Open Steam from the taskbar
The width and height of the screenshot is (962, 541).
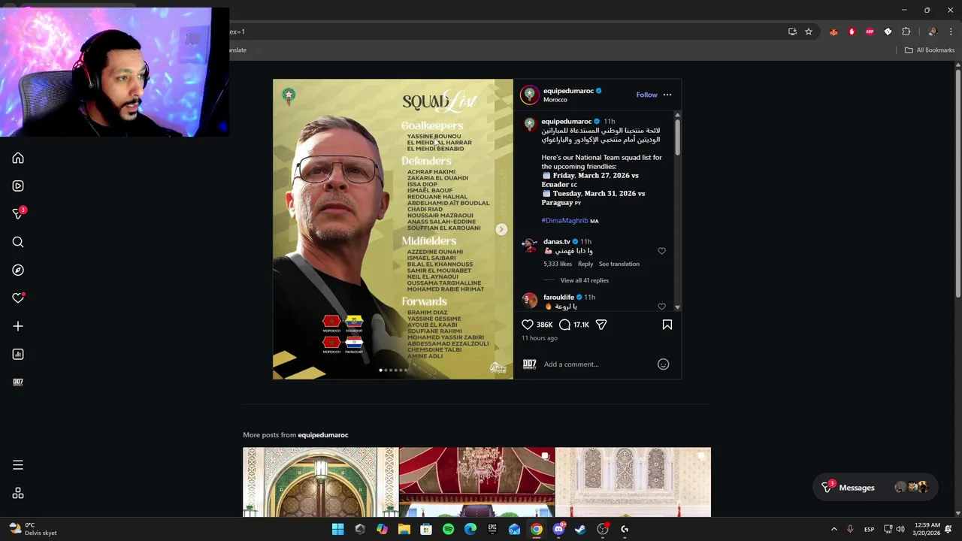click(580, 529)
